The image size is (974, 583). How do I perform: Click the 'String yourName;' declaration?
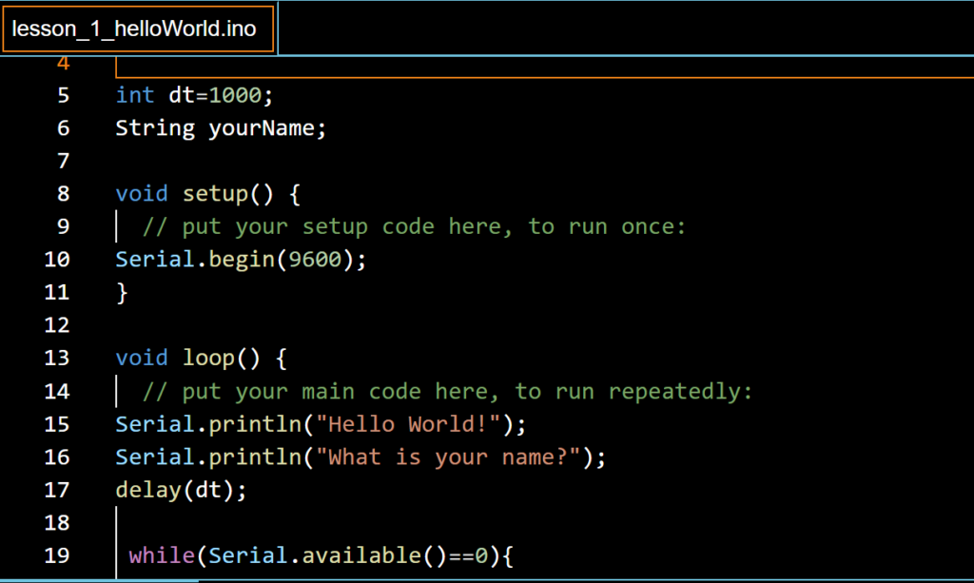pos(221,128)
